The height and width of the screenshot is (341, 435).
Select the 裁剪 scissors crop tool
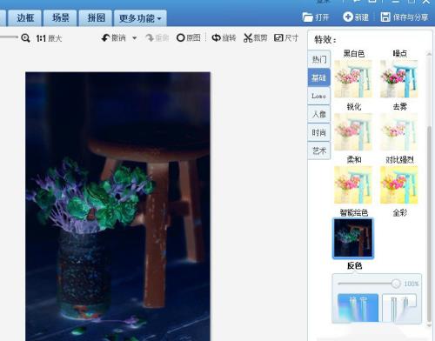point(248,37)
